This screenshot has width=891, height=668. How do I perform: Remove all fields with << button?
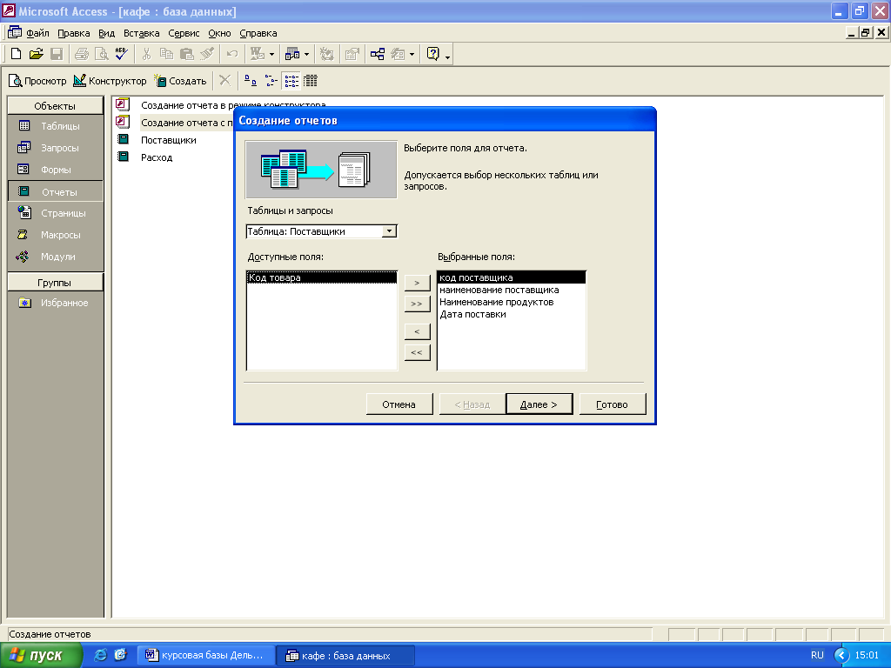coord(417,352)
